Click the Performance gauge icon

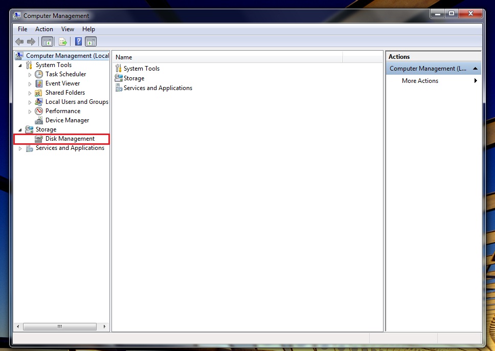pyautogui.click(x=39, y=111)
